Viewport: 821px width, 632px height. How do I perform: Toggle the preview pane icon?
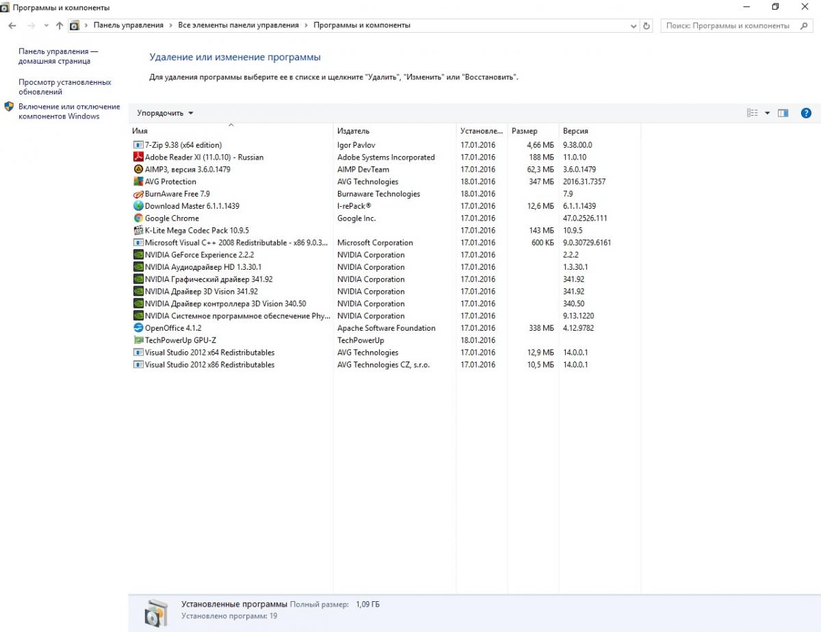point(783,113)
